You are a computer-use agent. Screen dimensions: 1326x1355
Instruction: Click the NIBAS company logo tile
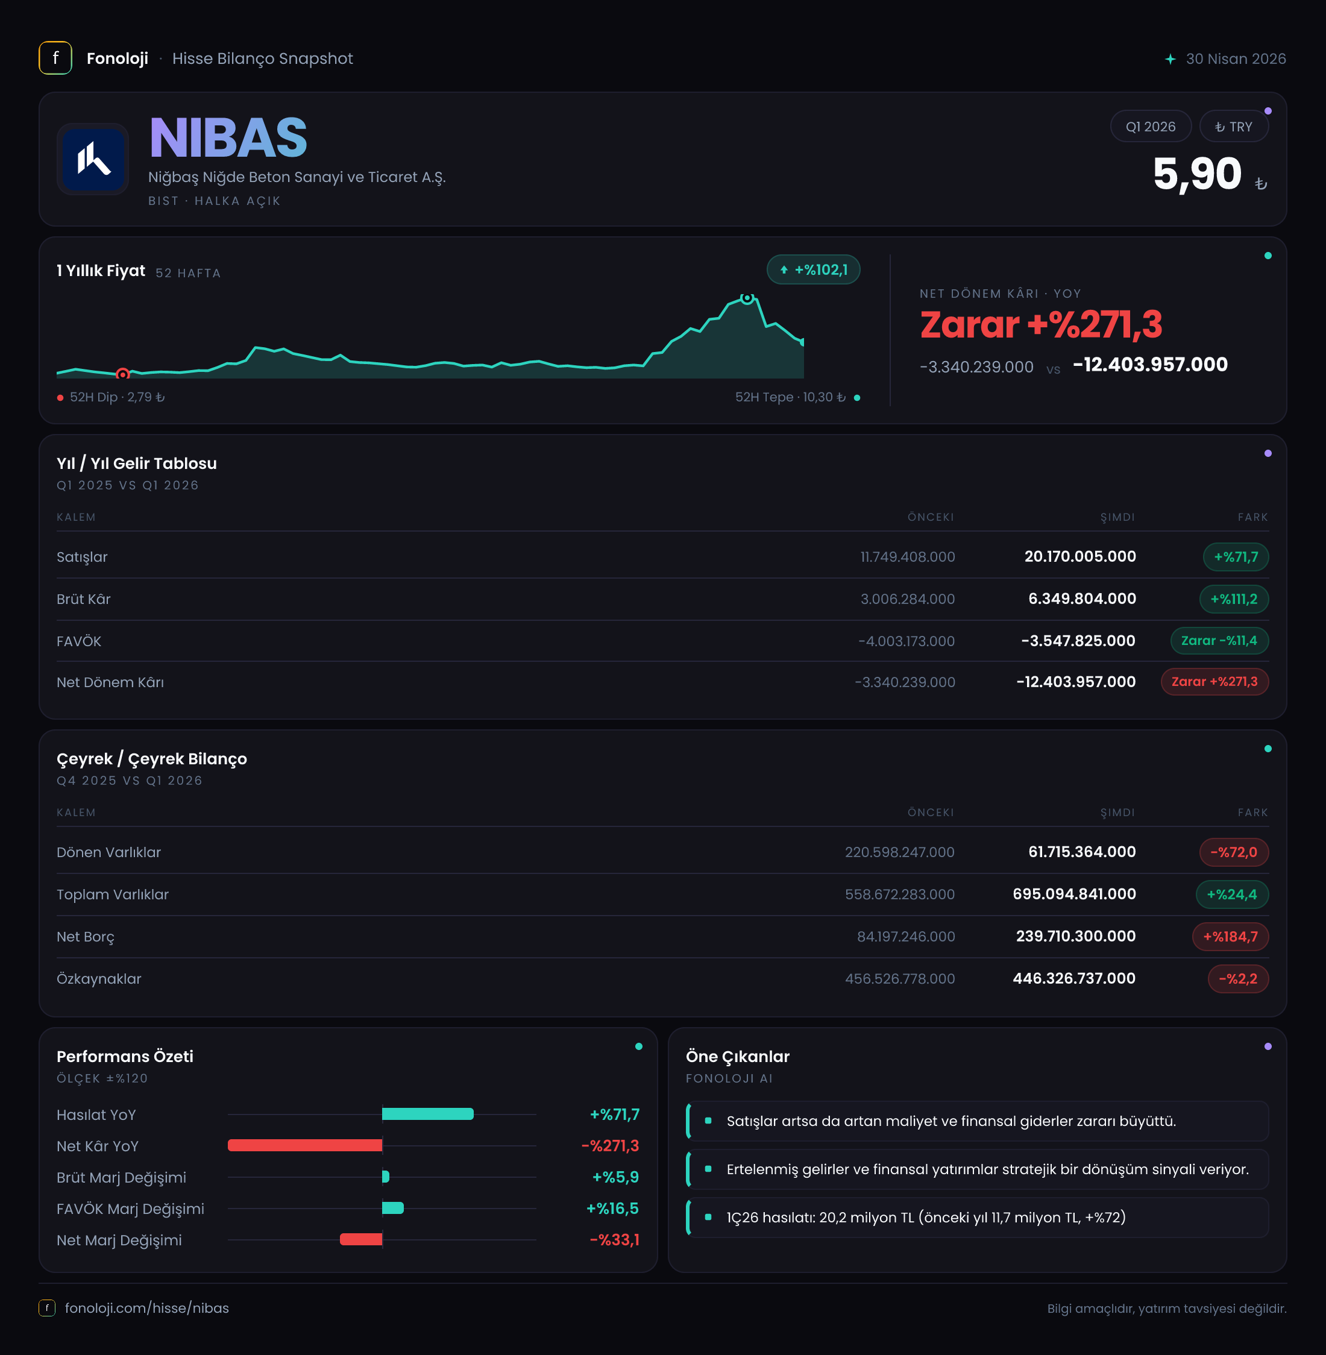tap(93, 159)
